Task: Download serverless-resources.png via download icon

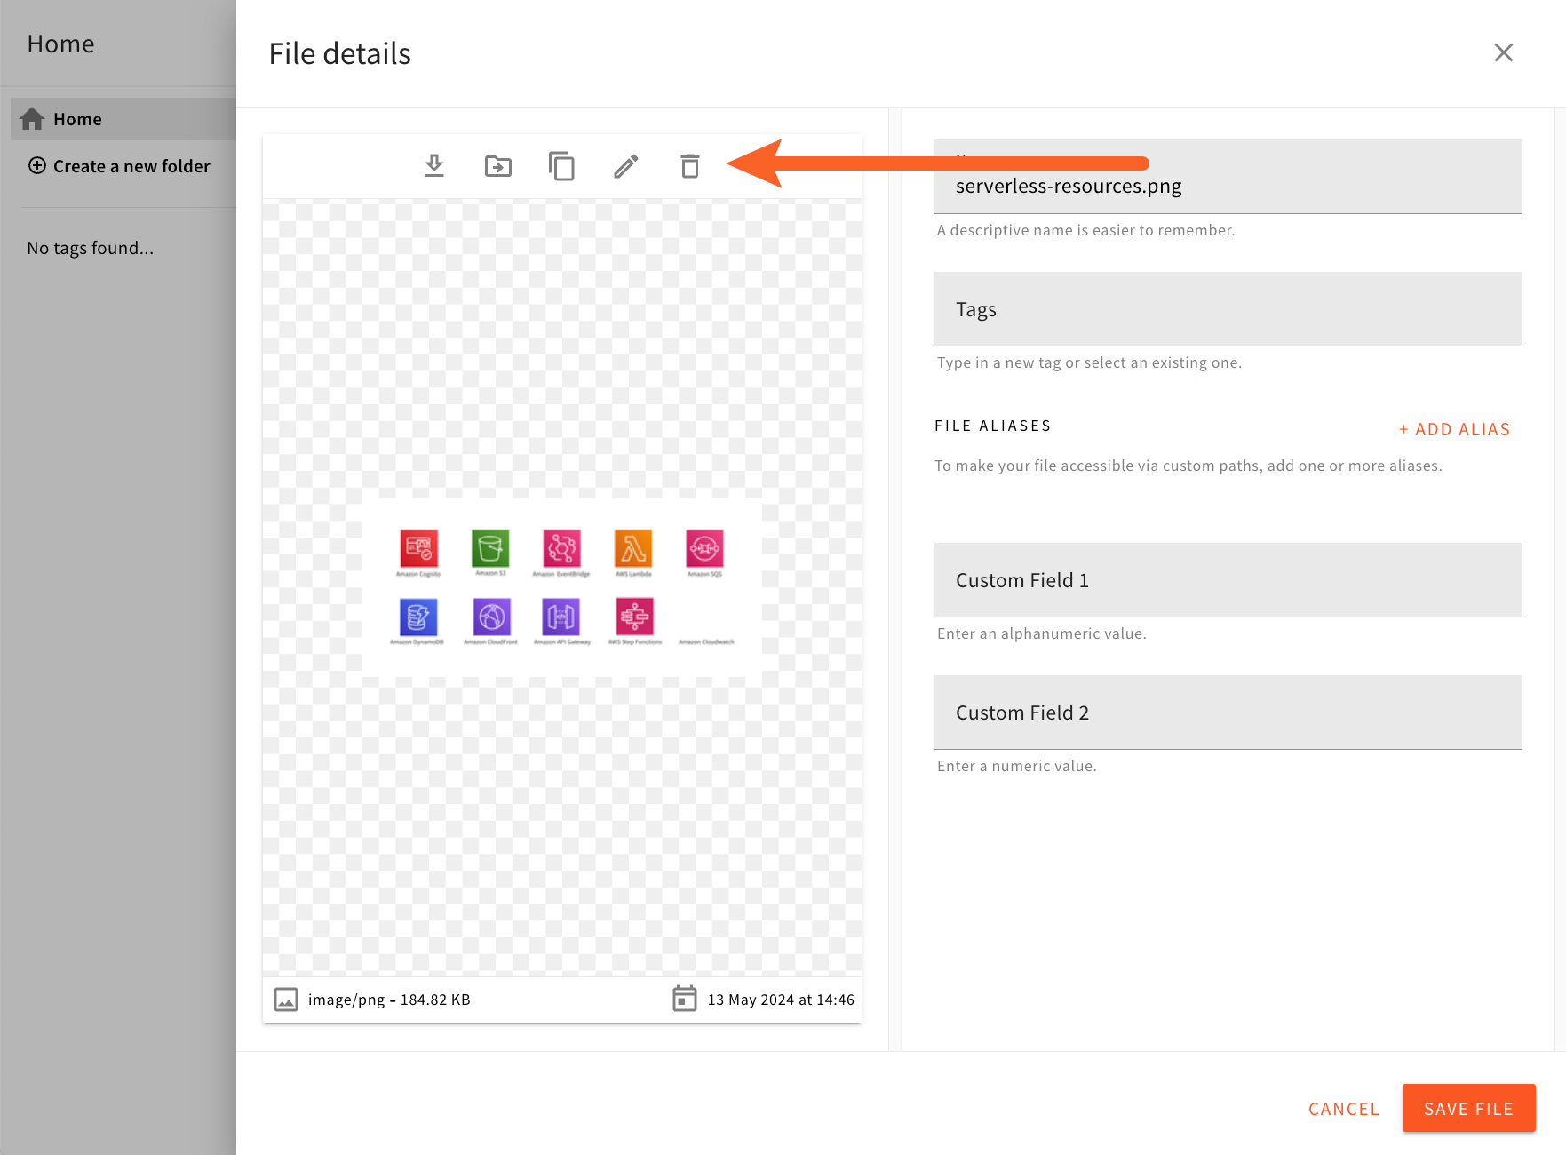Action: [x=434, y=165]
